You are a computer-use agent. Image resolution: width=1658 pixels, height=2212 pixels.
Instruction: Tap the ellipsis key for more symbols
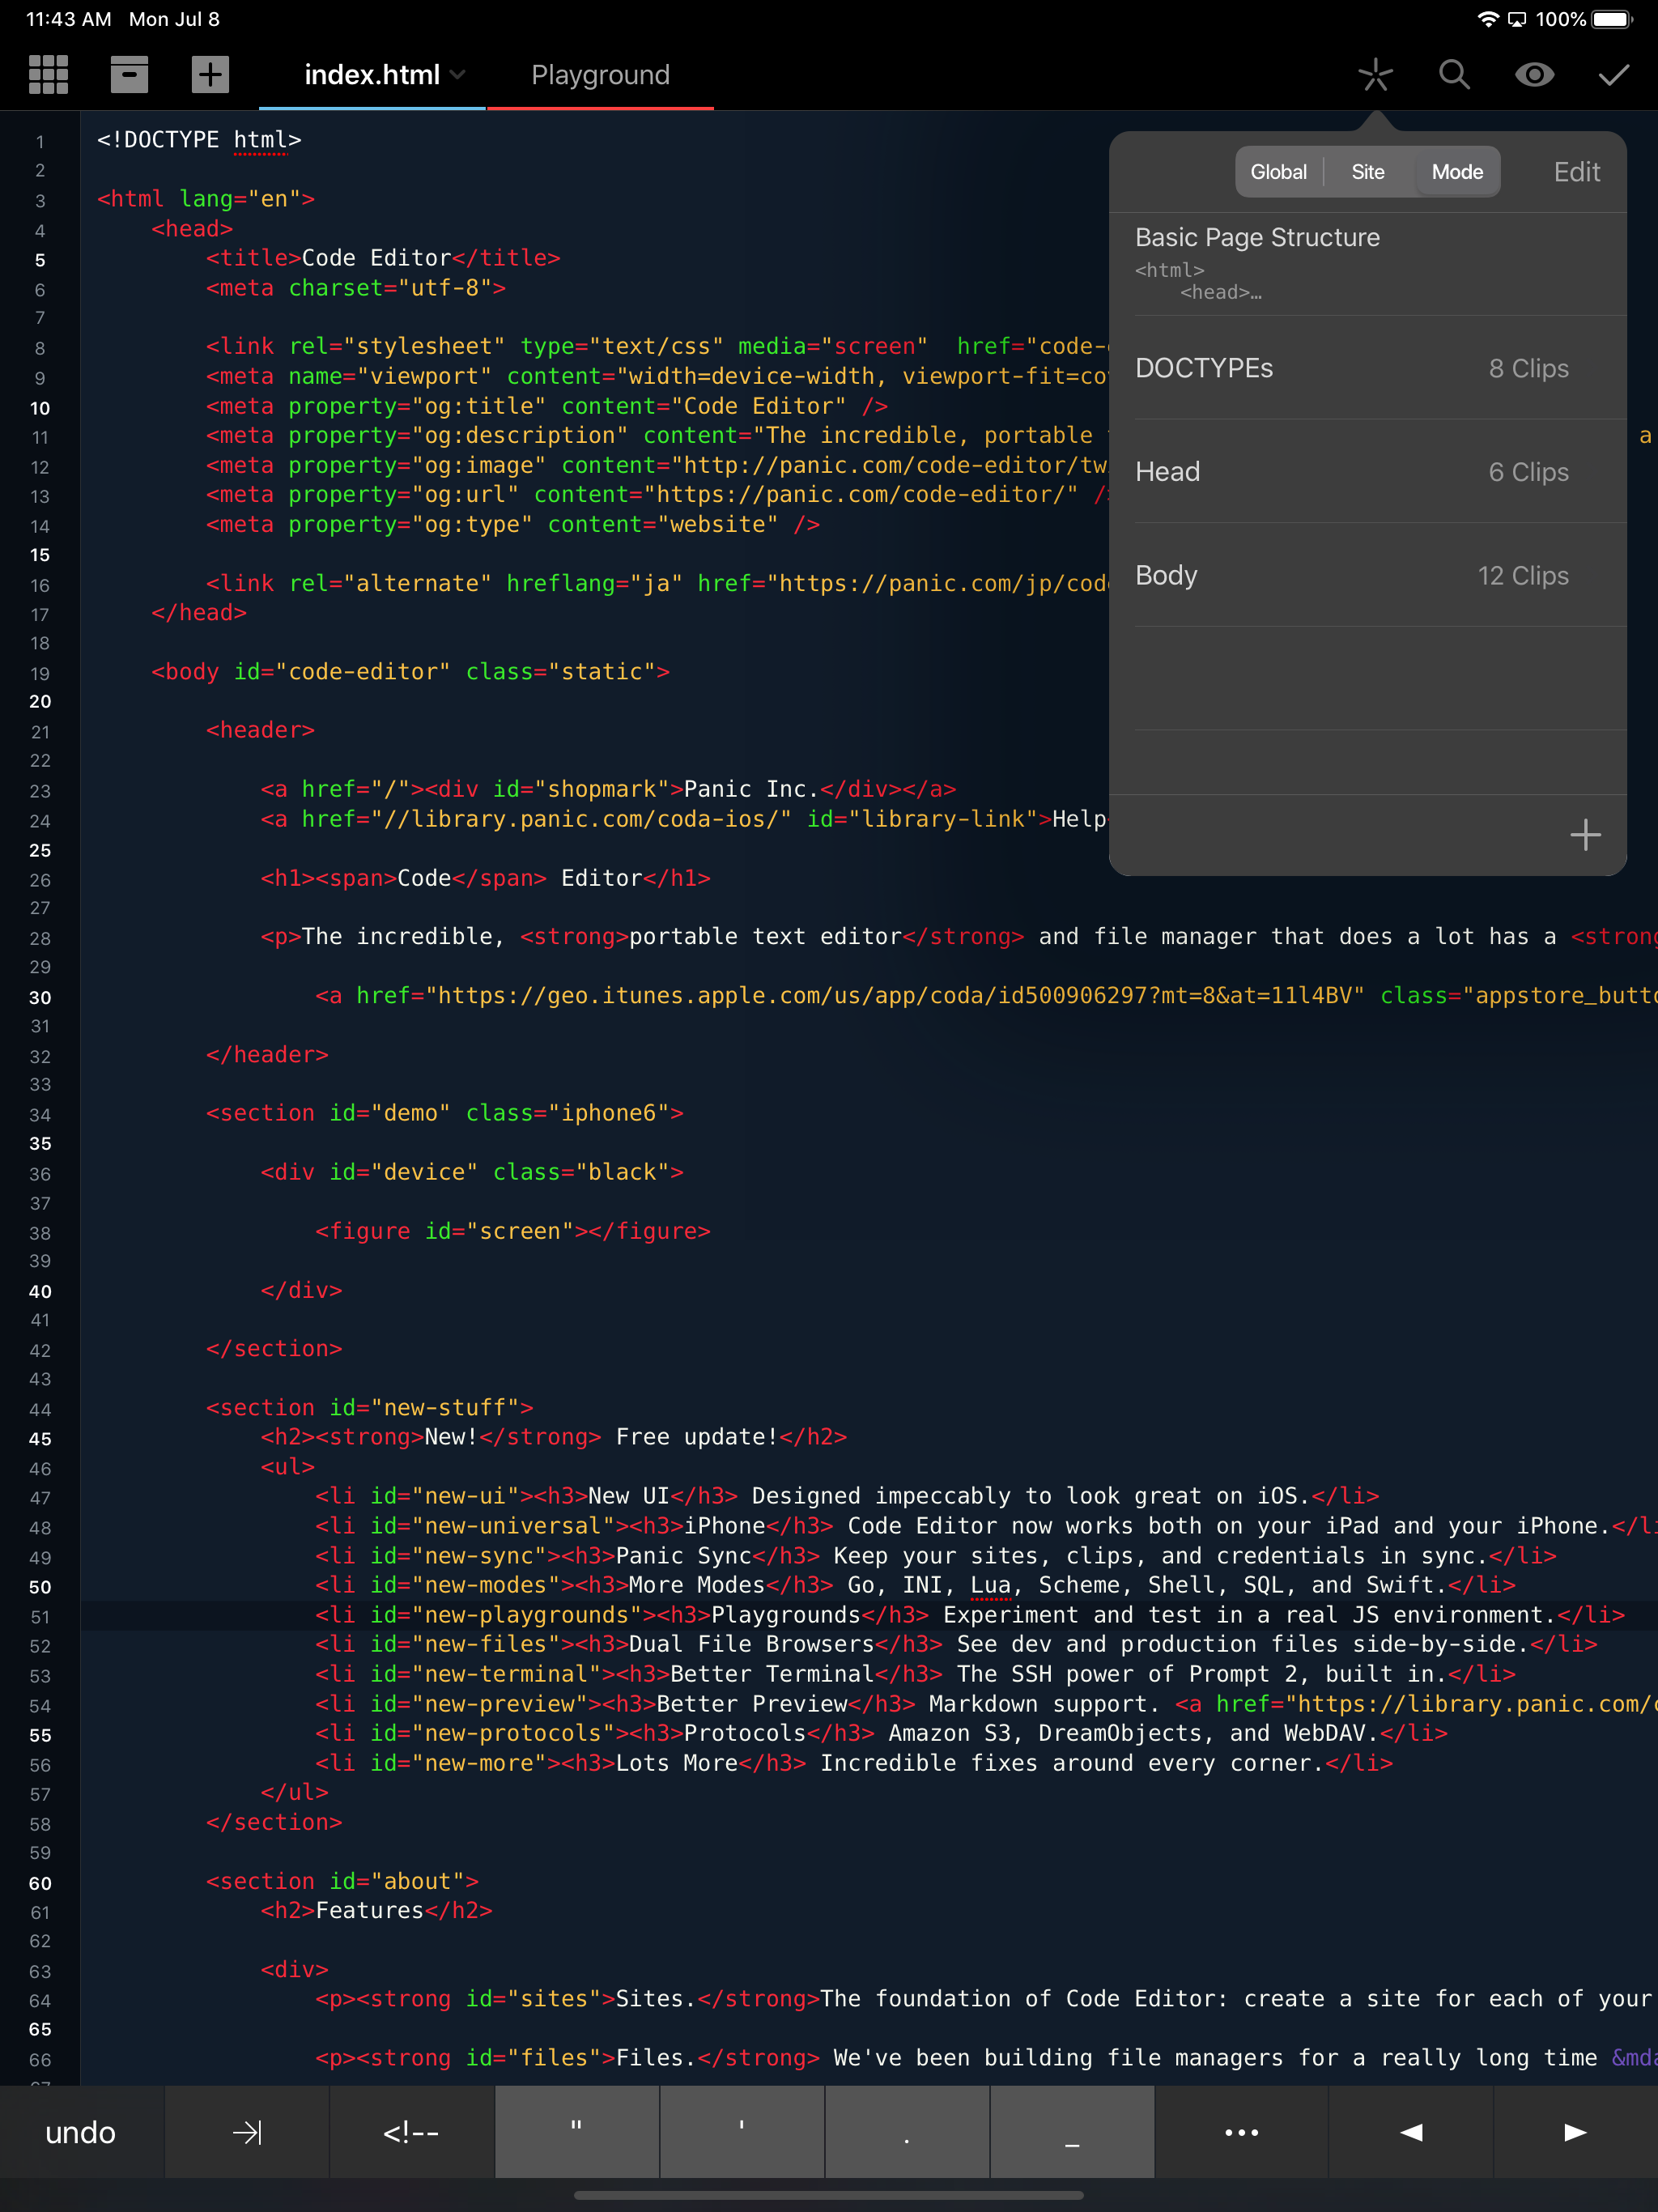click(x=1240, y=2133)
